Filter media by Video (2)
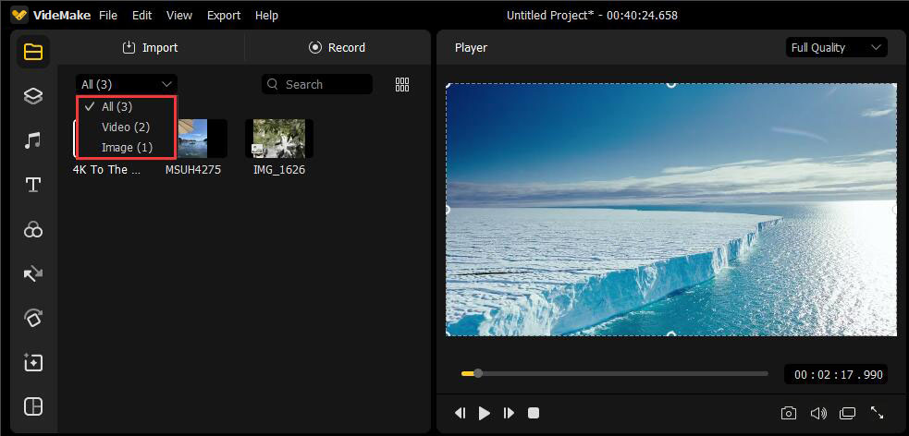Screen dimensions: 909x436 click(x=126, y=127)
